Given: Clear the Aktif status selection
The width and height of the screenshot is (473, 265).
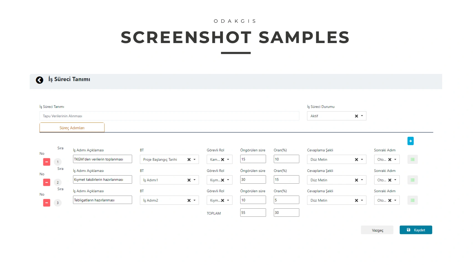Looking at the screenshot, I should (356, 116).
